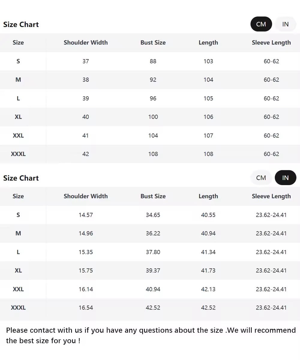Select the S row in the CM chart
The image size is (300, 360).
pos(18,61)
